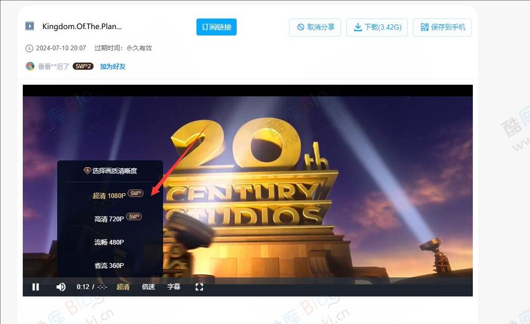The height and width of the screenshot is (324, 530).
Task: Click the clock icon beside the share date
Action: tap(29, 48)
